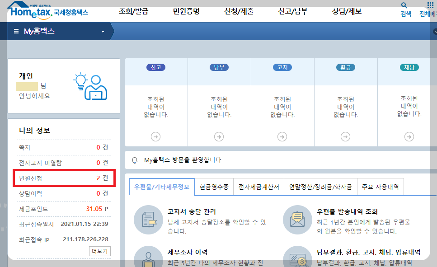Image resolution: width=437 pixels, height=267 pixels.
Task: Open the 신청/제출 menu
Action: 239,11
